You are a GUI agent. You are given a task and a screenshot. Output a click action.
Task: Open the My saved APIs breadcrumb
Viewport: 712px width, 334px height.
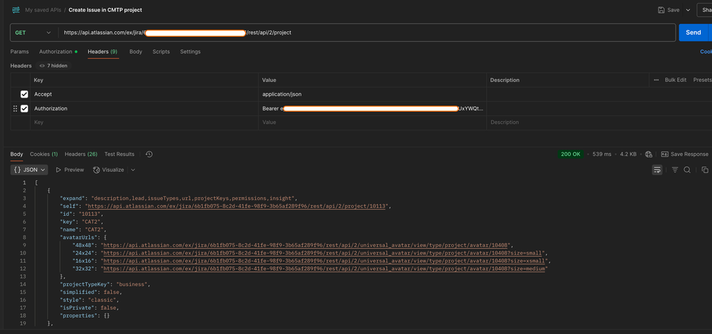(x=43, y=10)
